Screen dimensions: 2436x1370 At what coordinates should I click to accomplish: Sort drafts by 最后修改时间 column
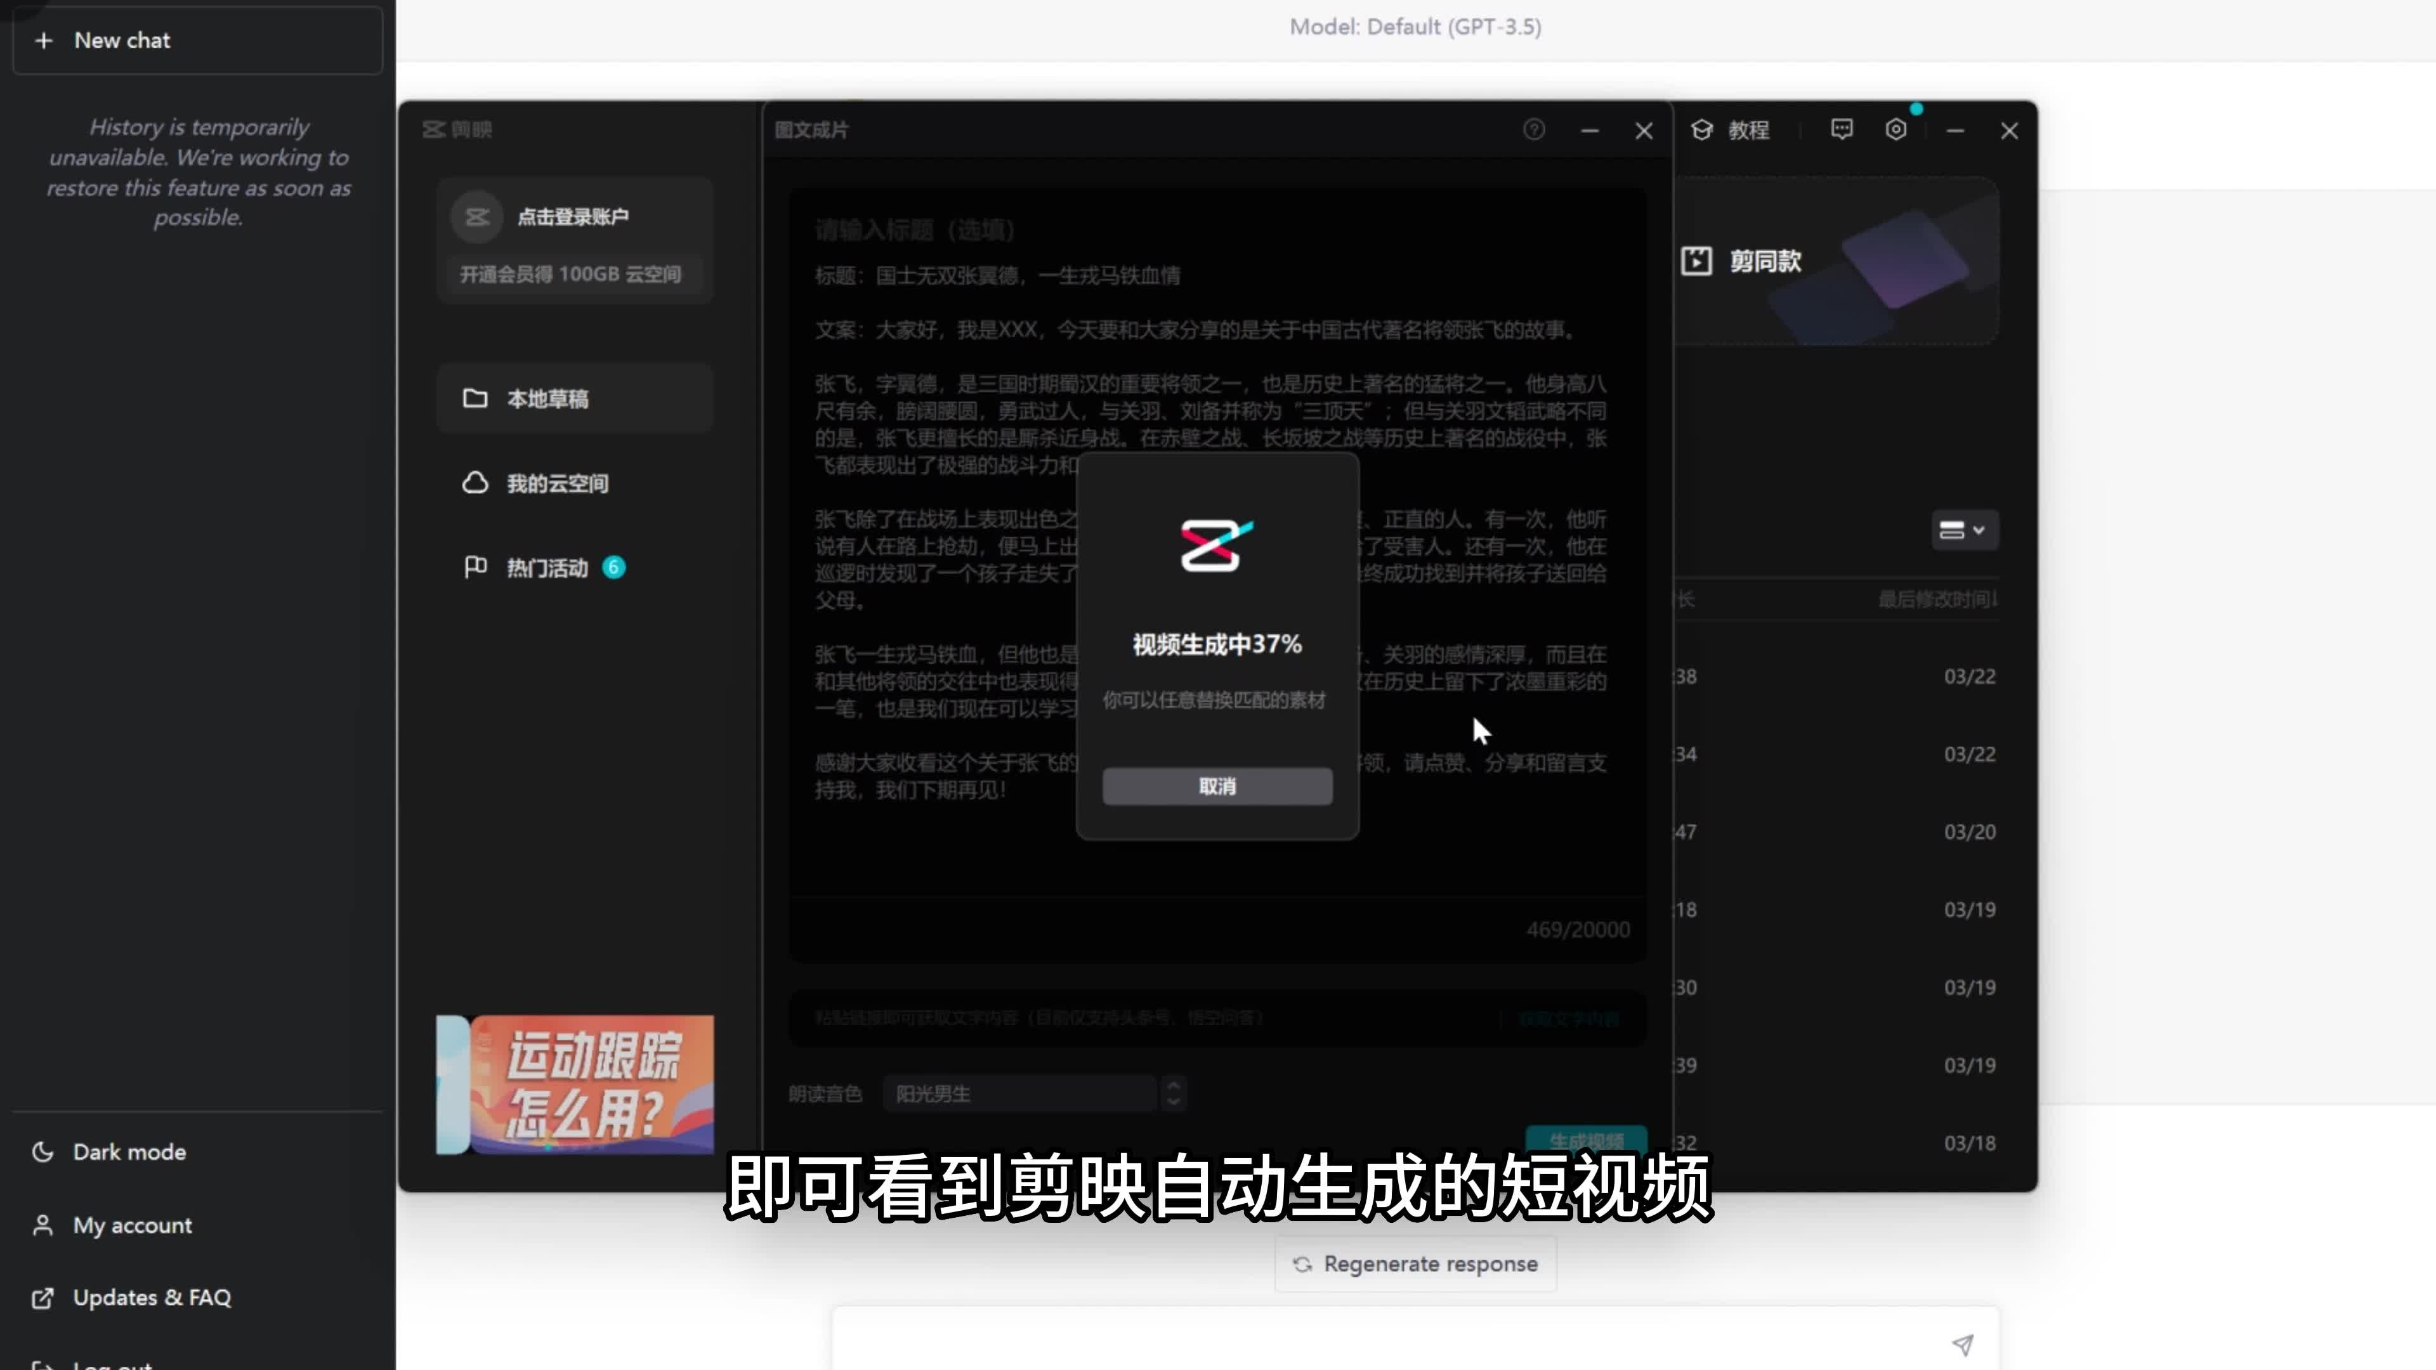click(x=1937, y=599)
